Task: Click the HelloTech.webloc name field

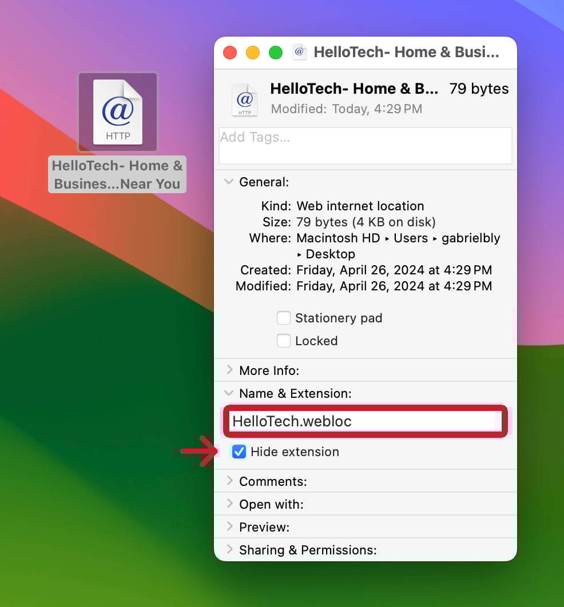Action: point(364,421)
